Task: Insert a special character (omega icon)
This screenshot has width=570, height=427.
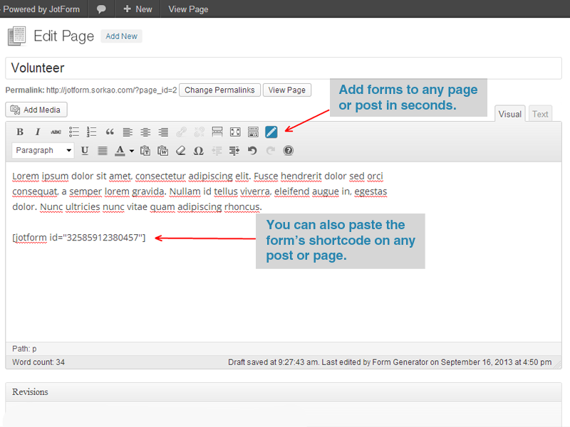Action: coord(199,150)
